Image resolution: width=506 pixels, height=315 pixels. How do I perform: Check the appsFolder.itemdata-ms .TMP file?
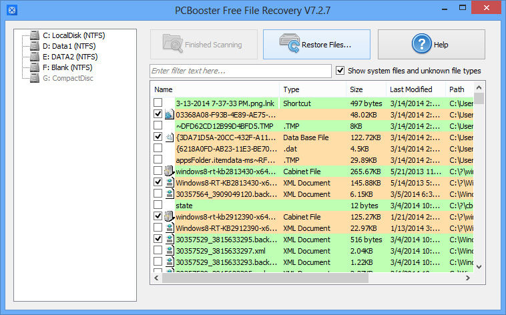158,159
